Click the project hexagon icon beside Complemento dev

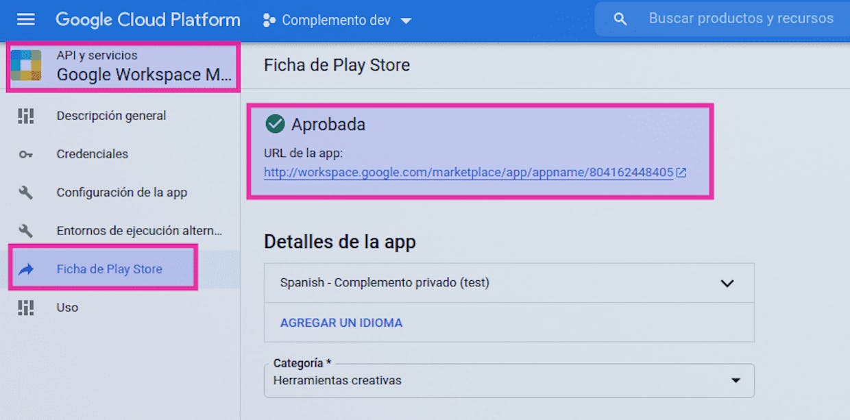coord(269,21)
